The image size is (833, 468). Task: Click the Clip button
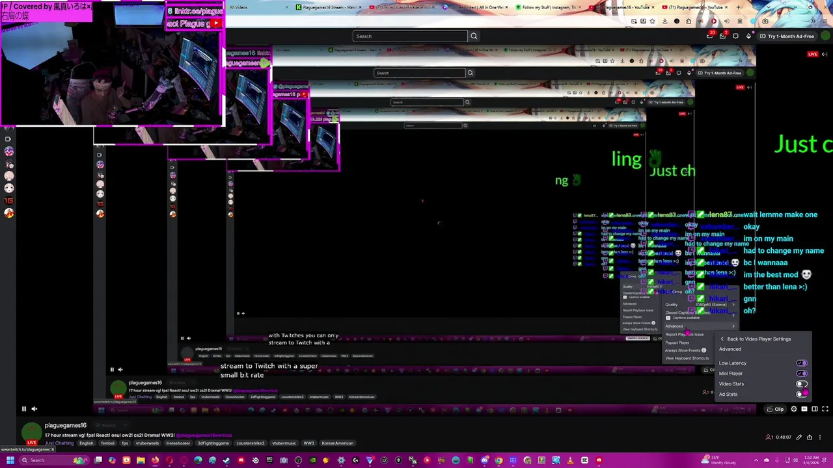coord(775,409)
